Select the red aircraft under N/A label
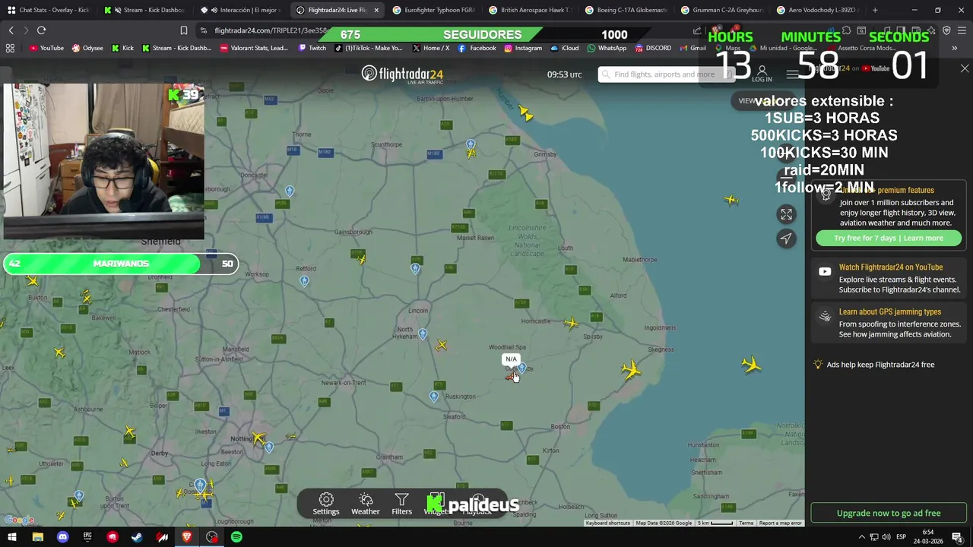Image resolution: width=973 pixels, height=547 pixels. point(510,377)
